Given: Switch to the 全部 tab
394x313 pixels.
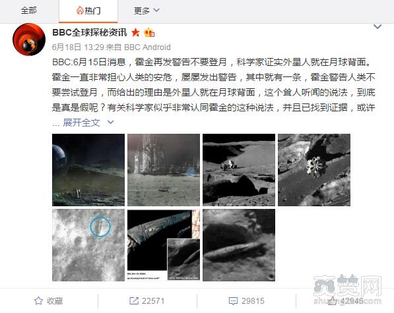Looking at the screenshot, I should coord(29,11).
